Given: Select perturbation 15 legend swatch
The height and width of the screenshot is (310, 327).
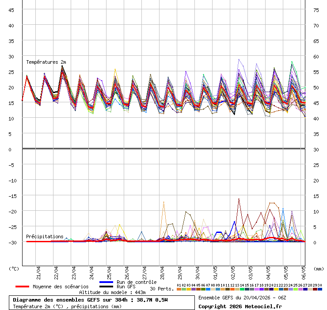Looking at the screenshot, I should (247, 289).
